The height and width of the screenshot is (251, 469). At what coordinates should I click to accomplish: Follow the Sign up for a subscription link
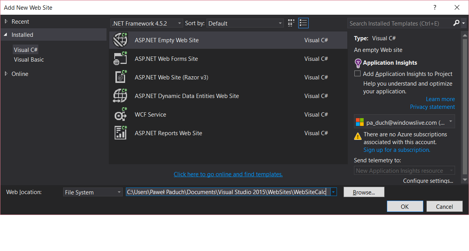point(397,150)
